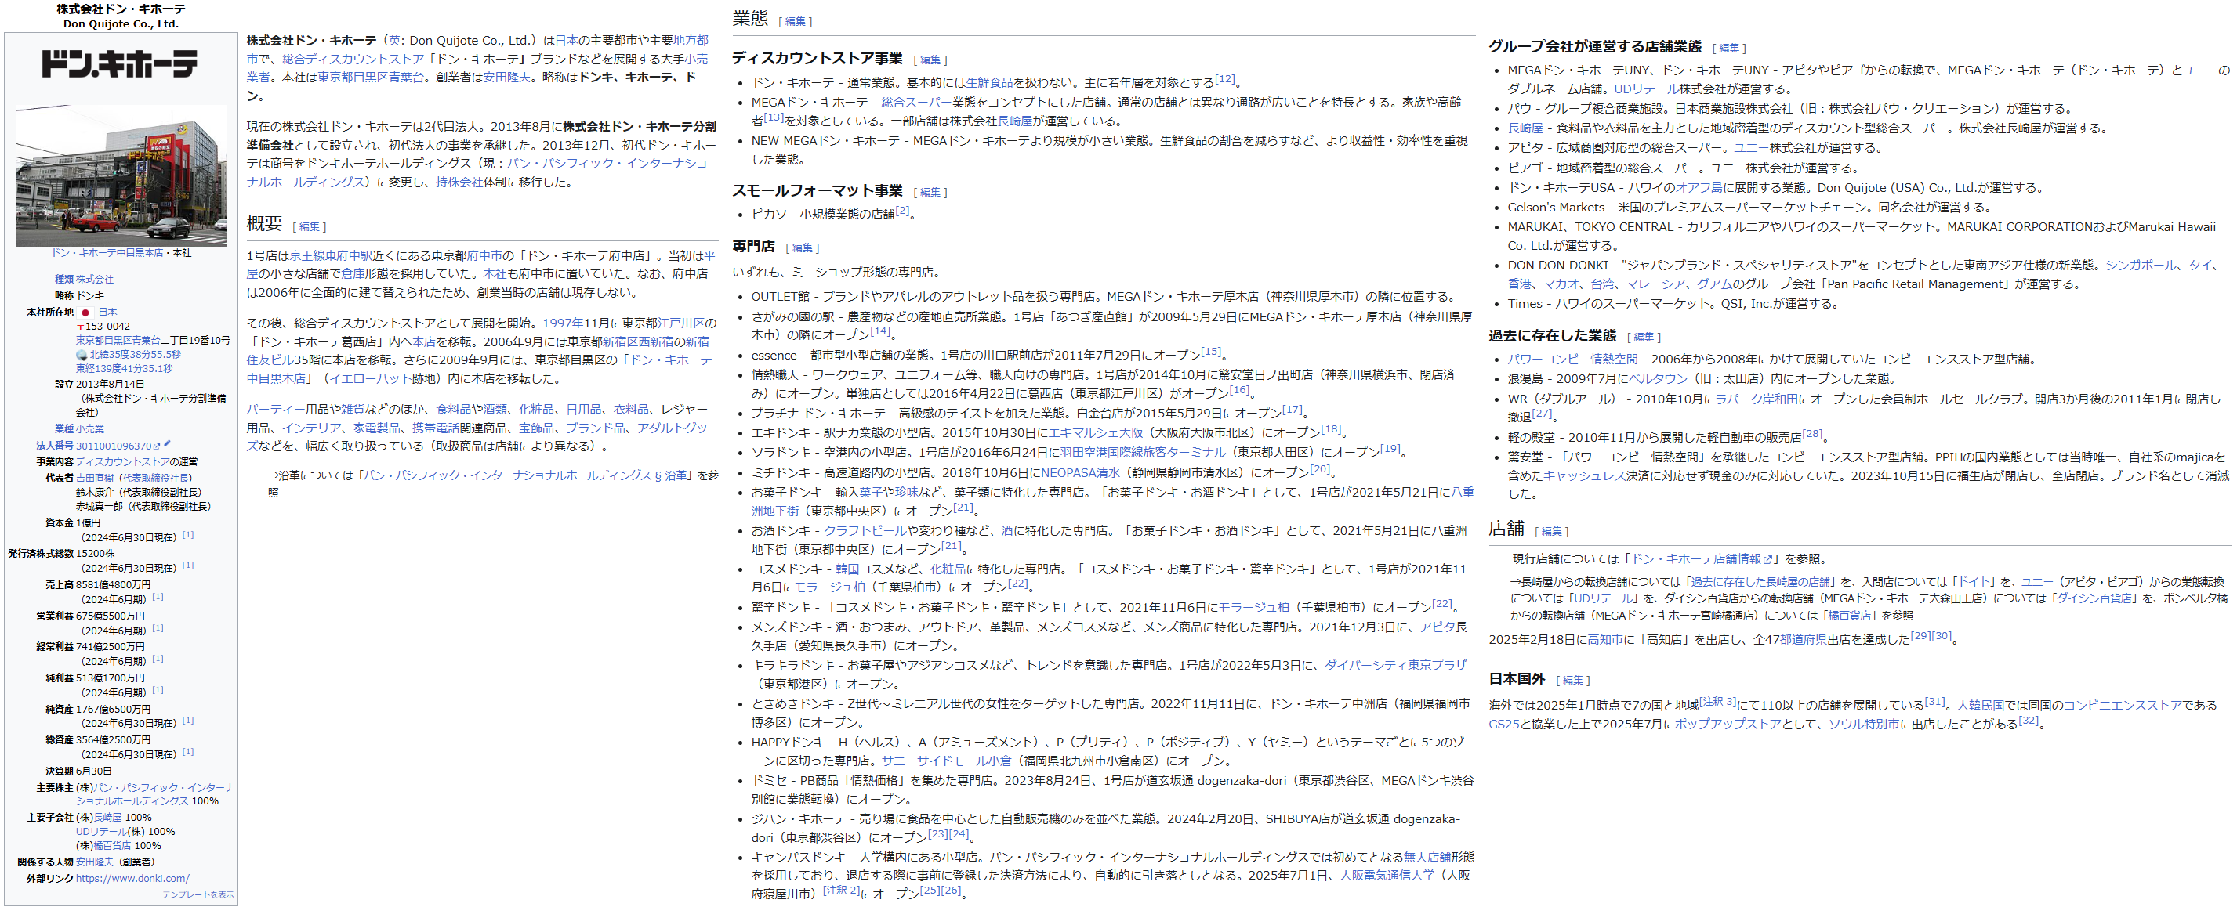Open the 1997年 link in the overview
This screenshot has width=2237, height=907.
563,323
